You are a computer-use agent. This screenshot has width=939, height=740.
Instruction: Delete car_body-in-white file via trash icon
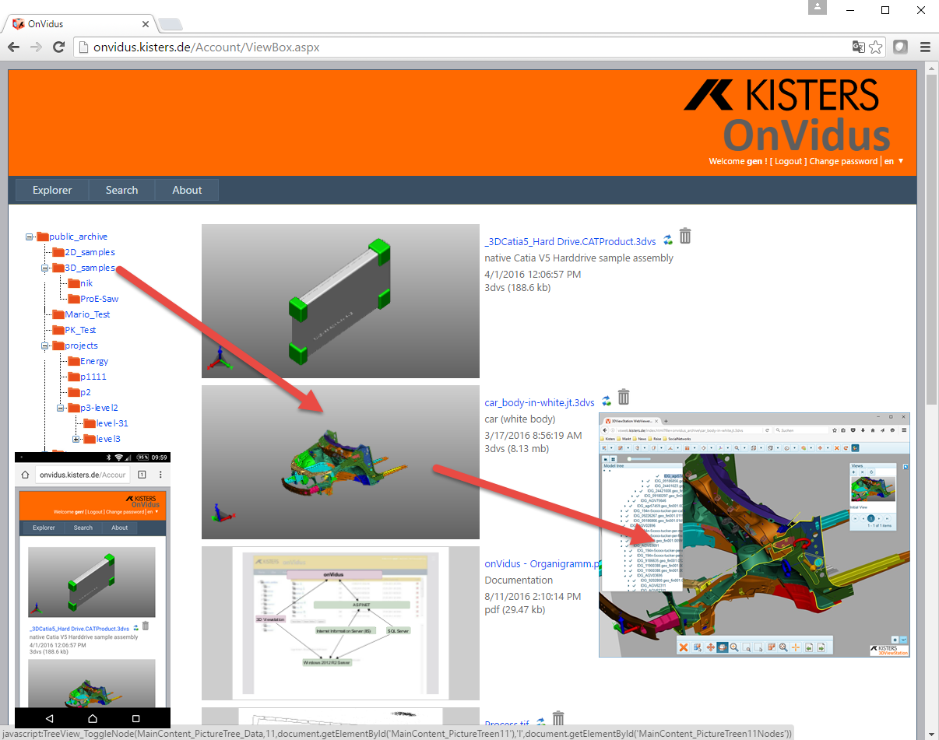(x=624, y=397)
